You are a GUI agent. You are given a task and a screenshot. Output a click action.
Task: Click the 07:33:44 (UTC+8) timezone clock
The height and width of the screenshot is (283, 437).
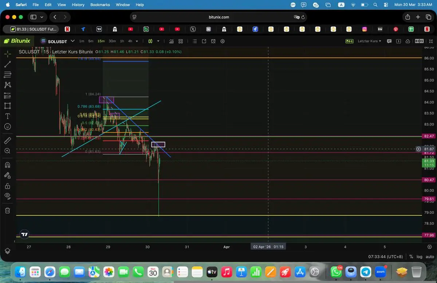(386, 256)
